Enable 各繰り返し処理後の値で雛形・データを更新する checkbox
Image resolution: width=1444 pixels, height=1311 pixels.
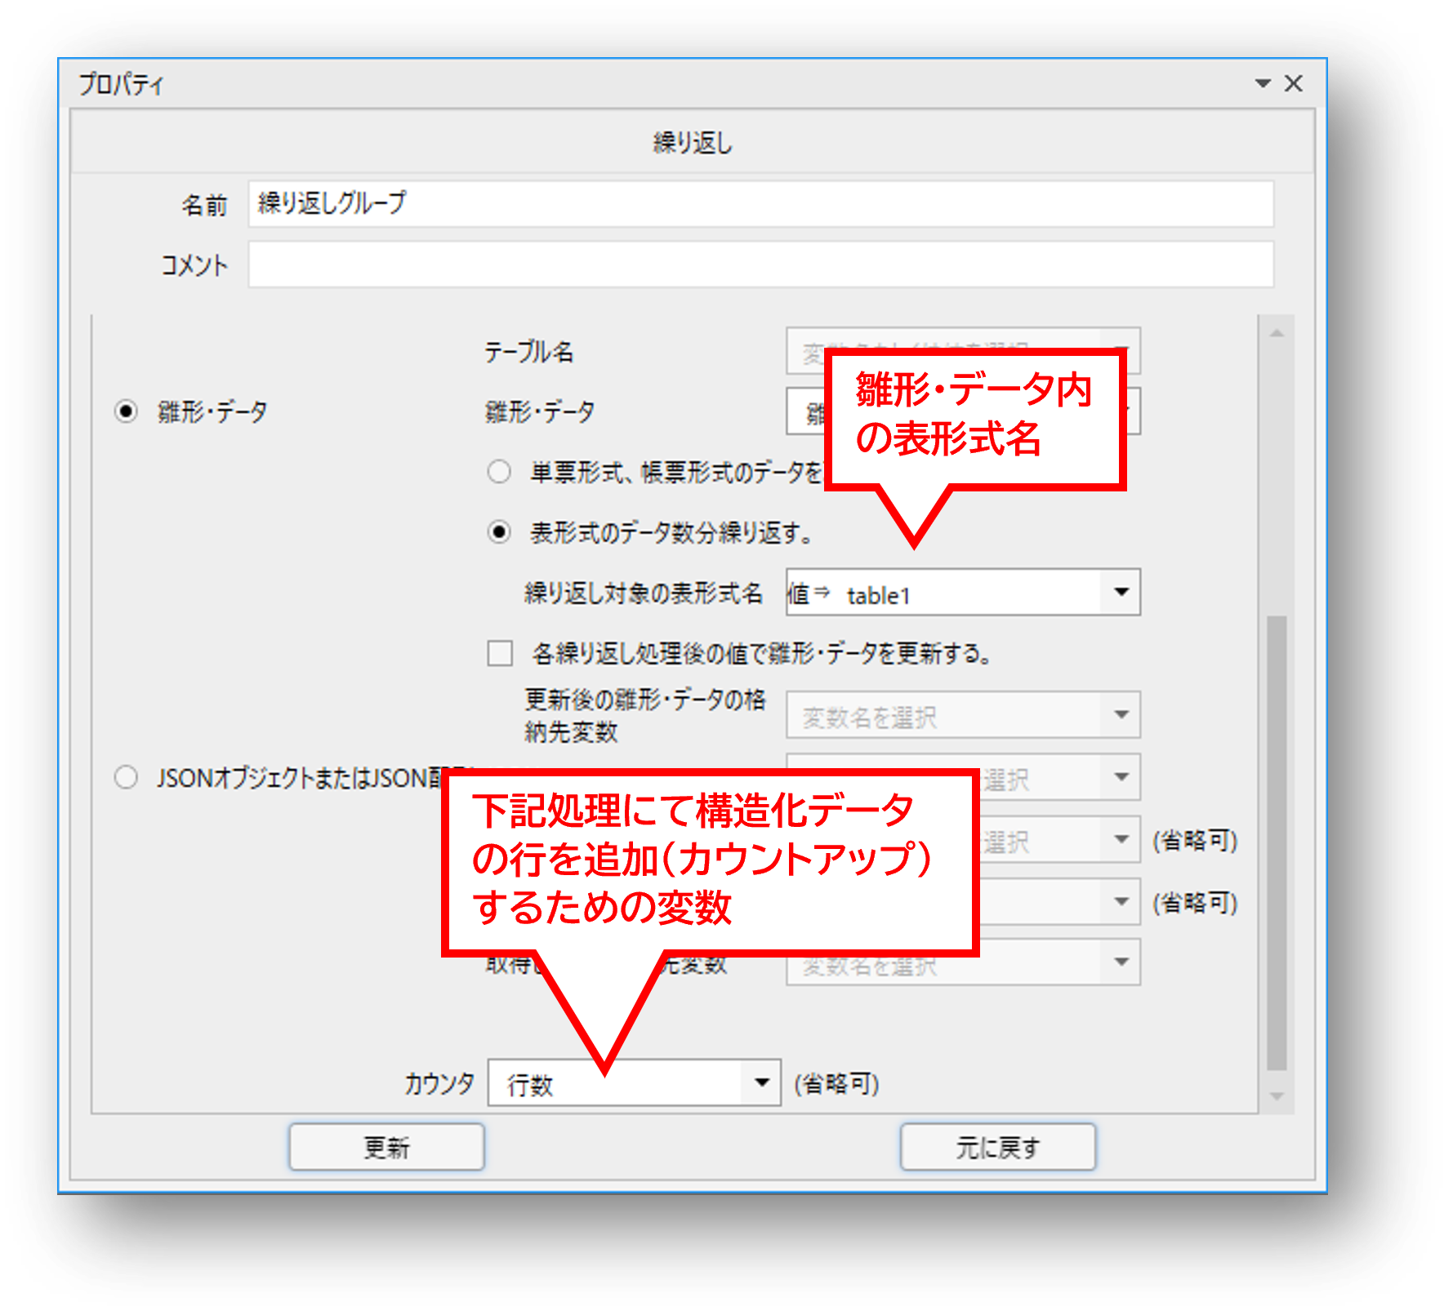[500, 654]
